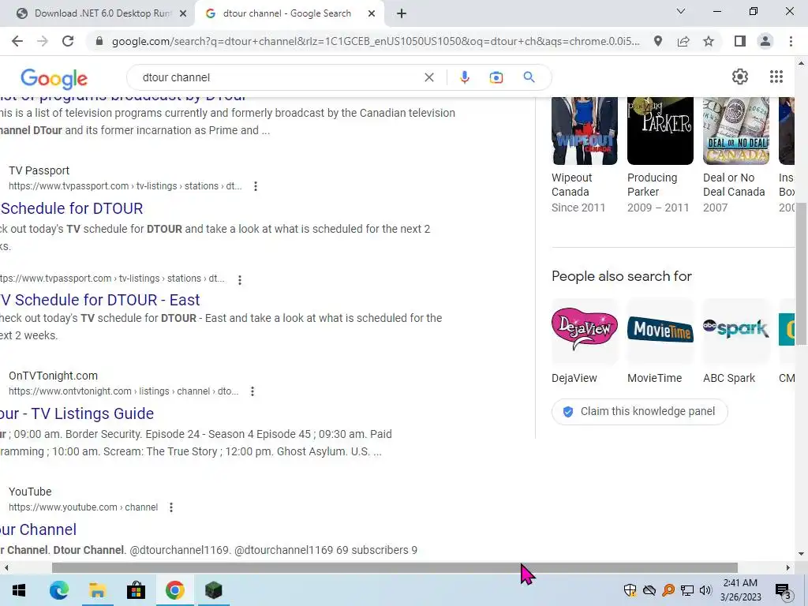Open Chrome three-dot menu

tap(791, 41)
